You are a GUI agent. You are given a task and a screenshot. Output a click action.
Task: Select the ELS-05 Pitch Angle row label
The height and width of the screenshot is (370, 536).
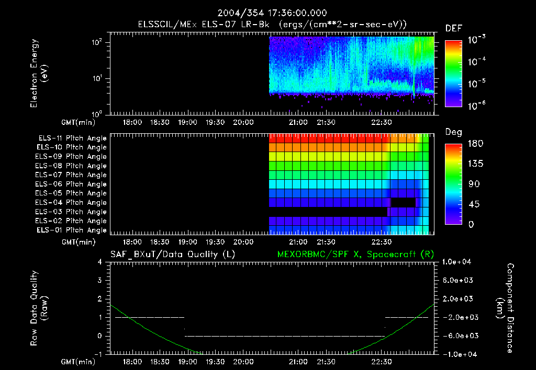(x=71, y=193)
